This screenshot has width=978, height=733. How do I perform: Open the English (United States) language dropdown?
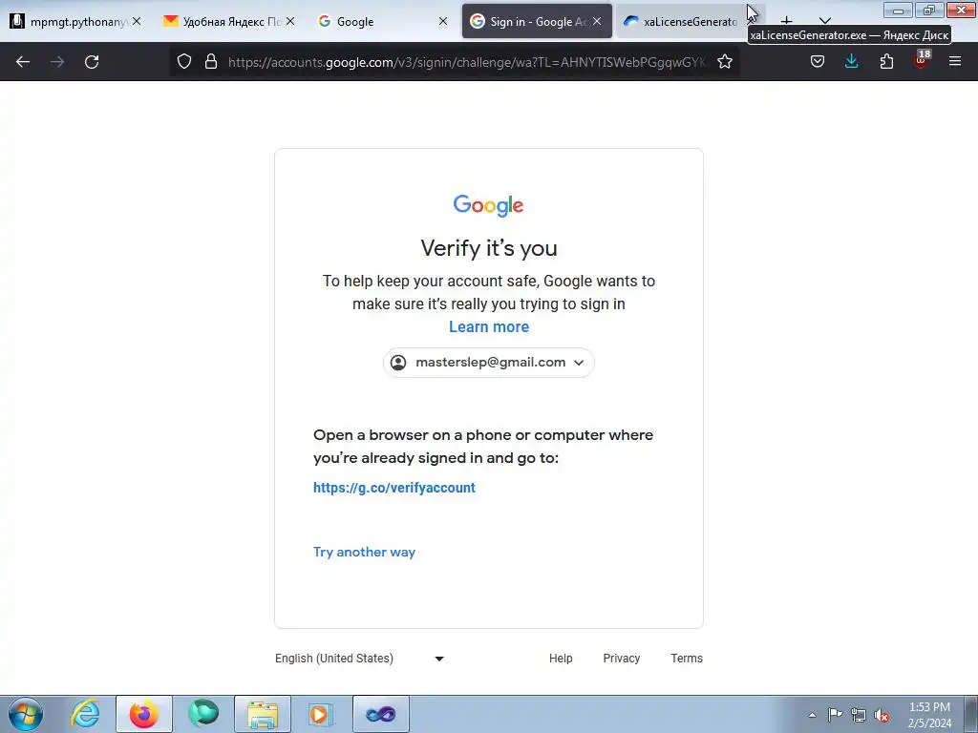coord(360,659)
